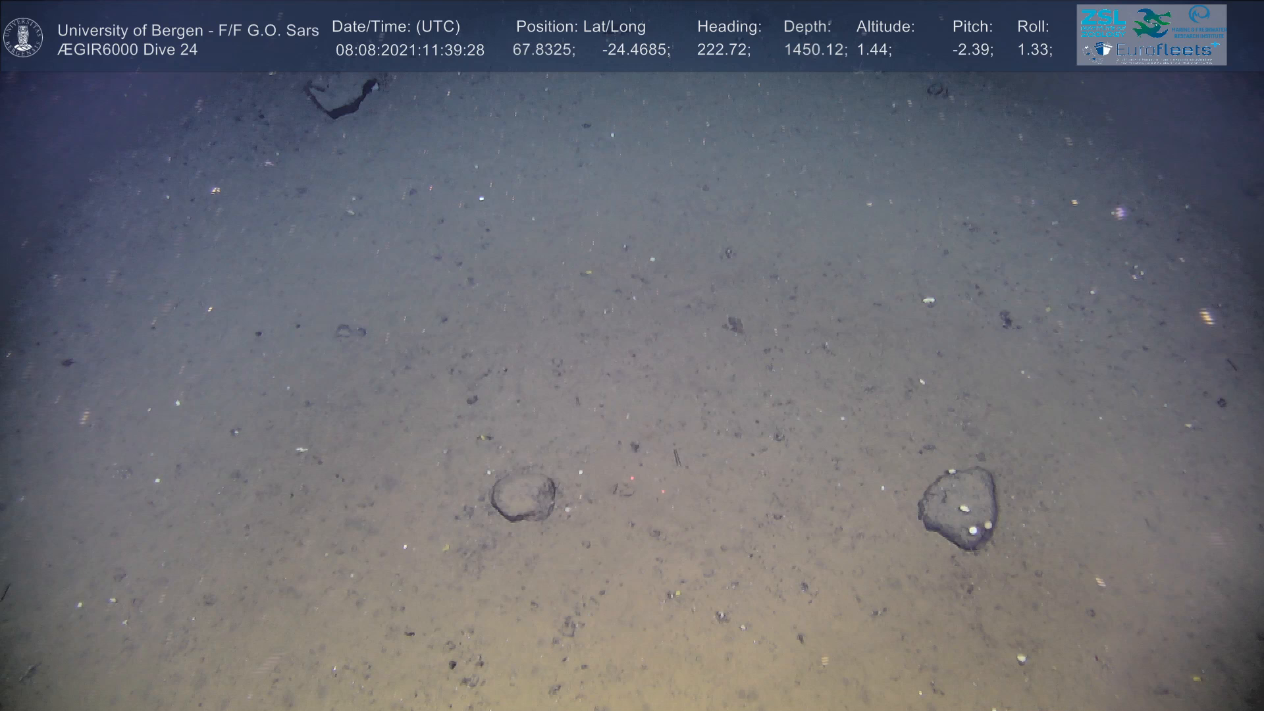
Task: Click the ZSL Institute of Zoology logo
Action: pos(1104,23)
